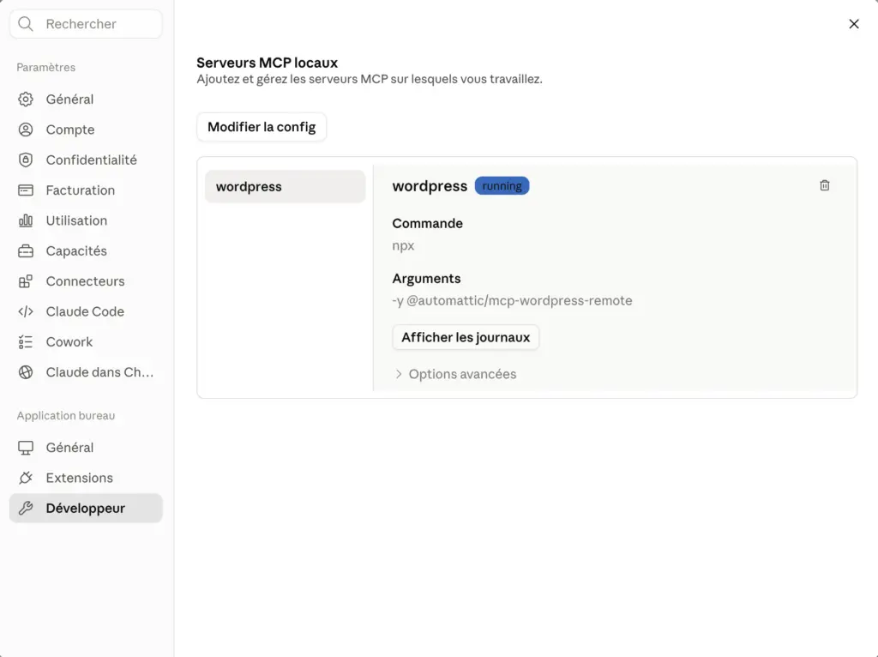Image resolution: width=878 pixels, height=657 pixels.
Task: Open the Compte settings section
Action: [x=86, y=130]
